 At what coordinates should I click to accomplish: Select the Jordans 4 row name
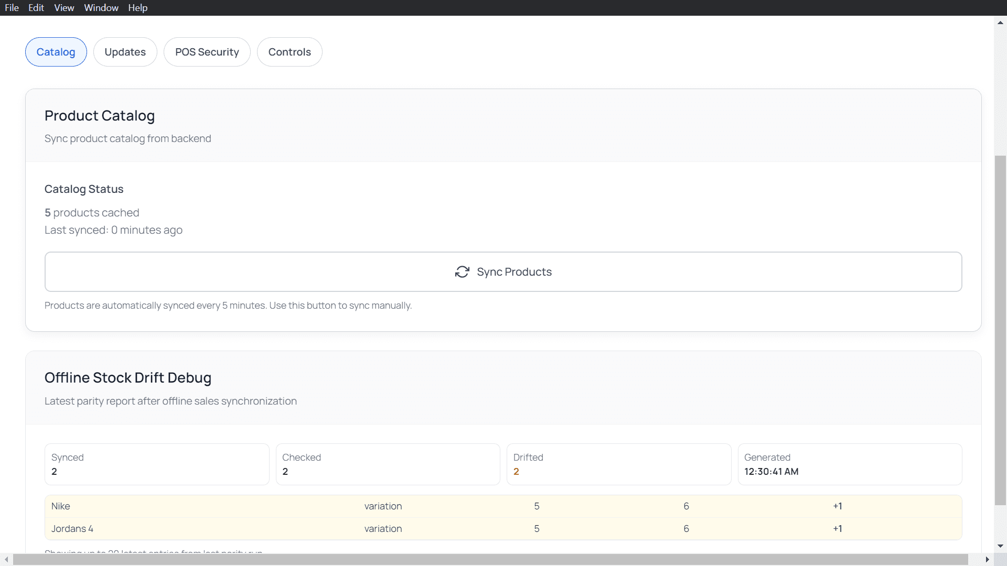pos(72,529)
